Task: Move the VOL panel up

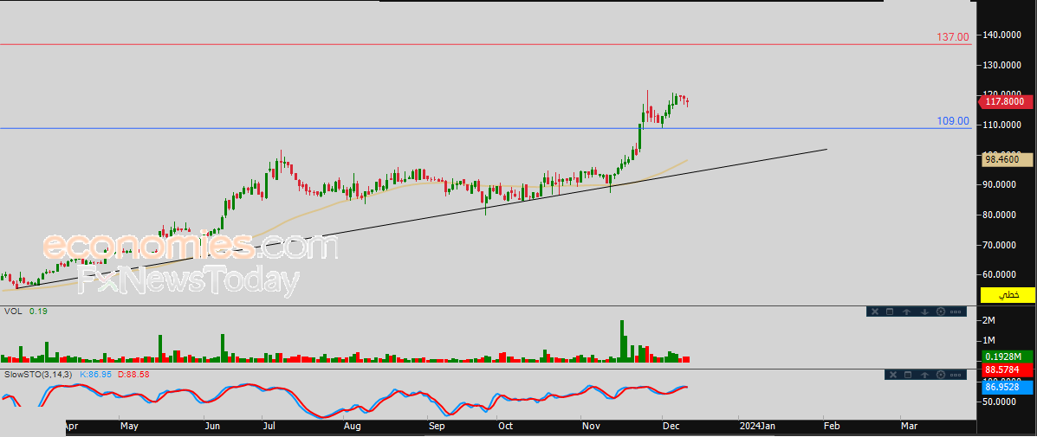Action: [x=907, y=312]
